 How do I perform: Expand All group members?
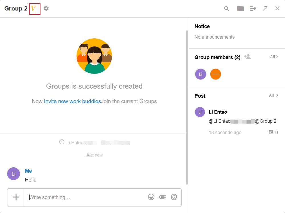tap(274, 57)
